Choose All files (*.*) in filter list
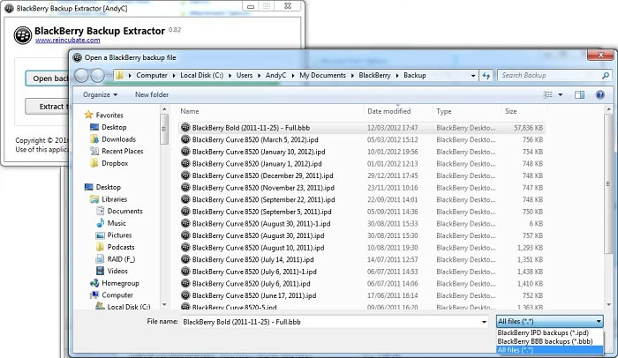618x358 pixels. pyautogui.click(x=550, y=350)
